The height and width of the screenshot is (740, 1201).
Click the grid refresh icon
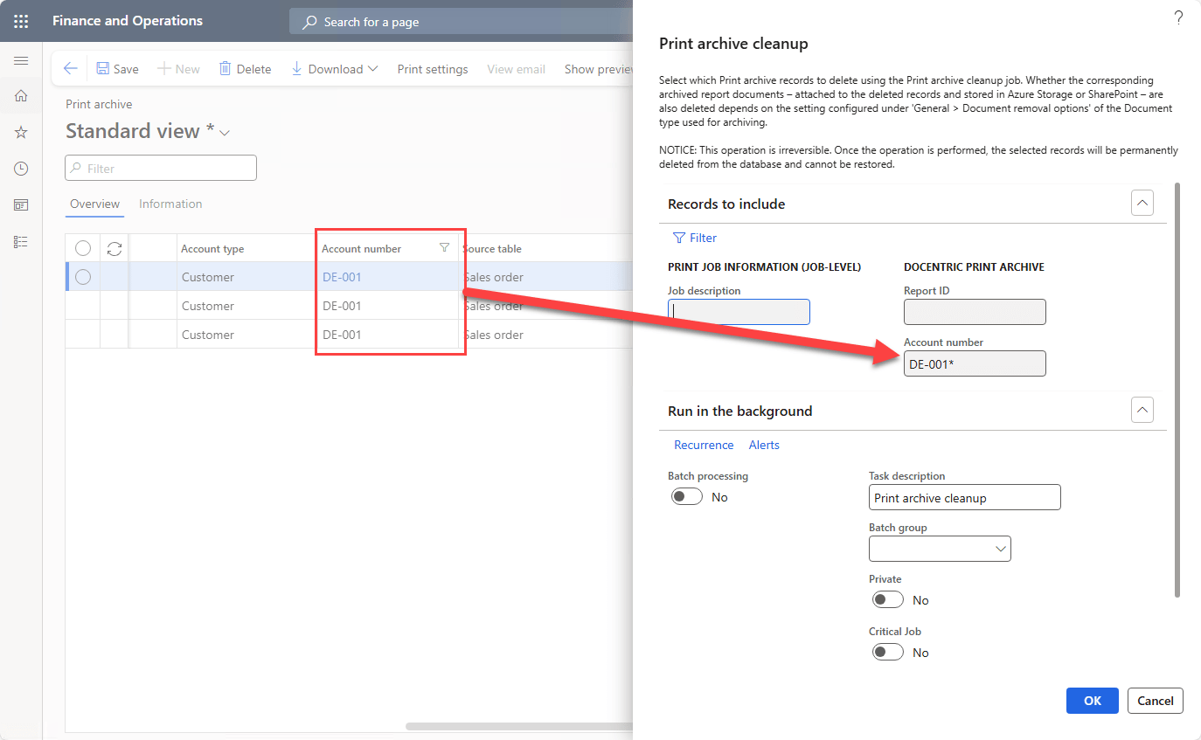click(x=115, y=249)
